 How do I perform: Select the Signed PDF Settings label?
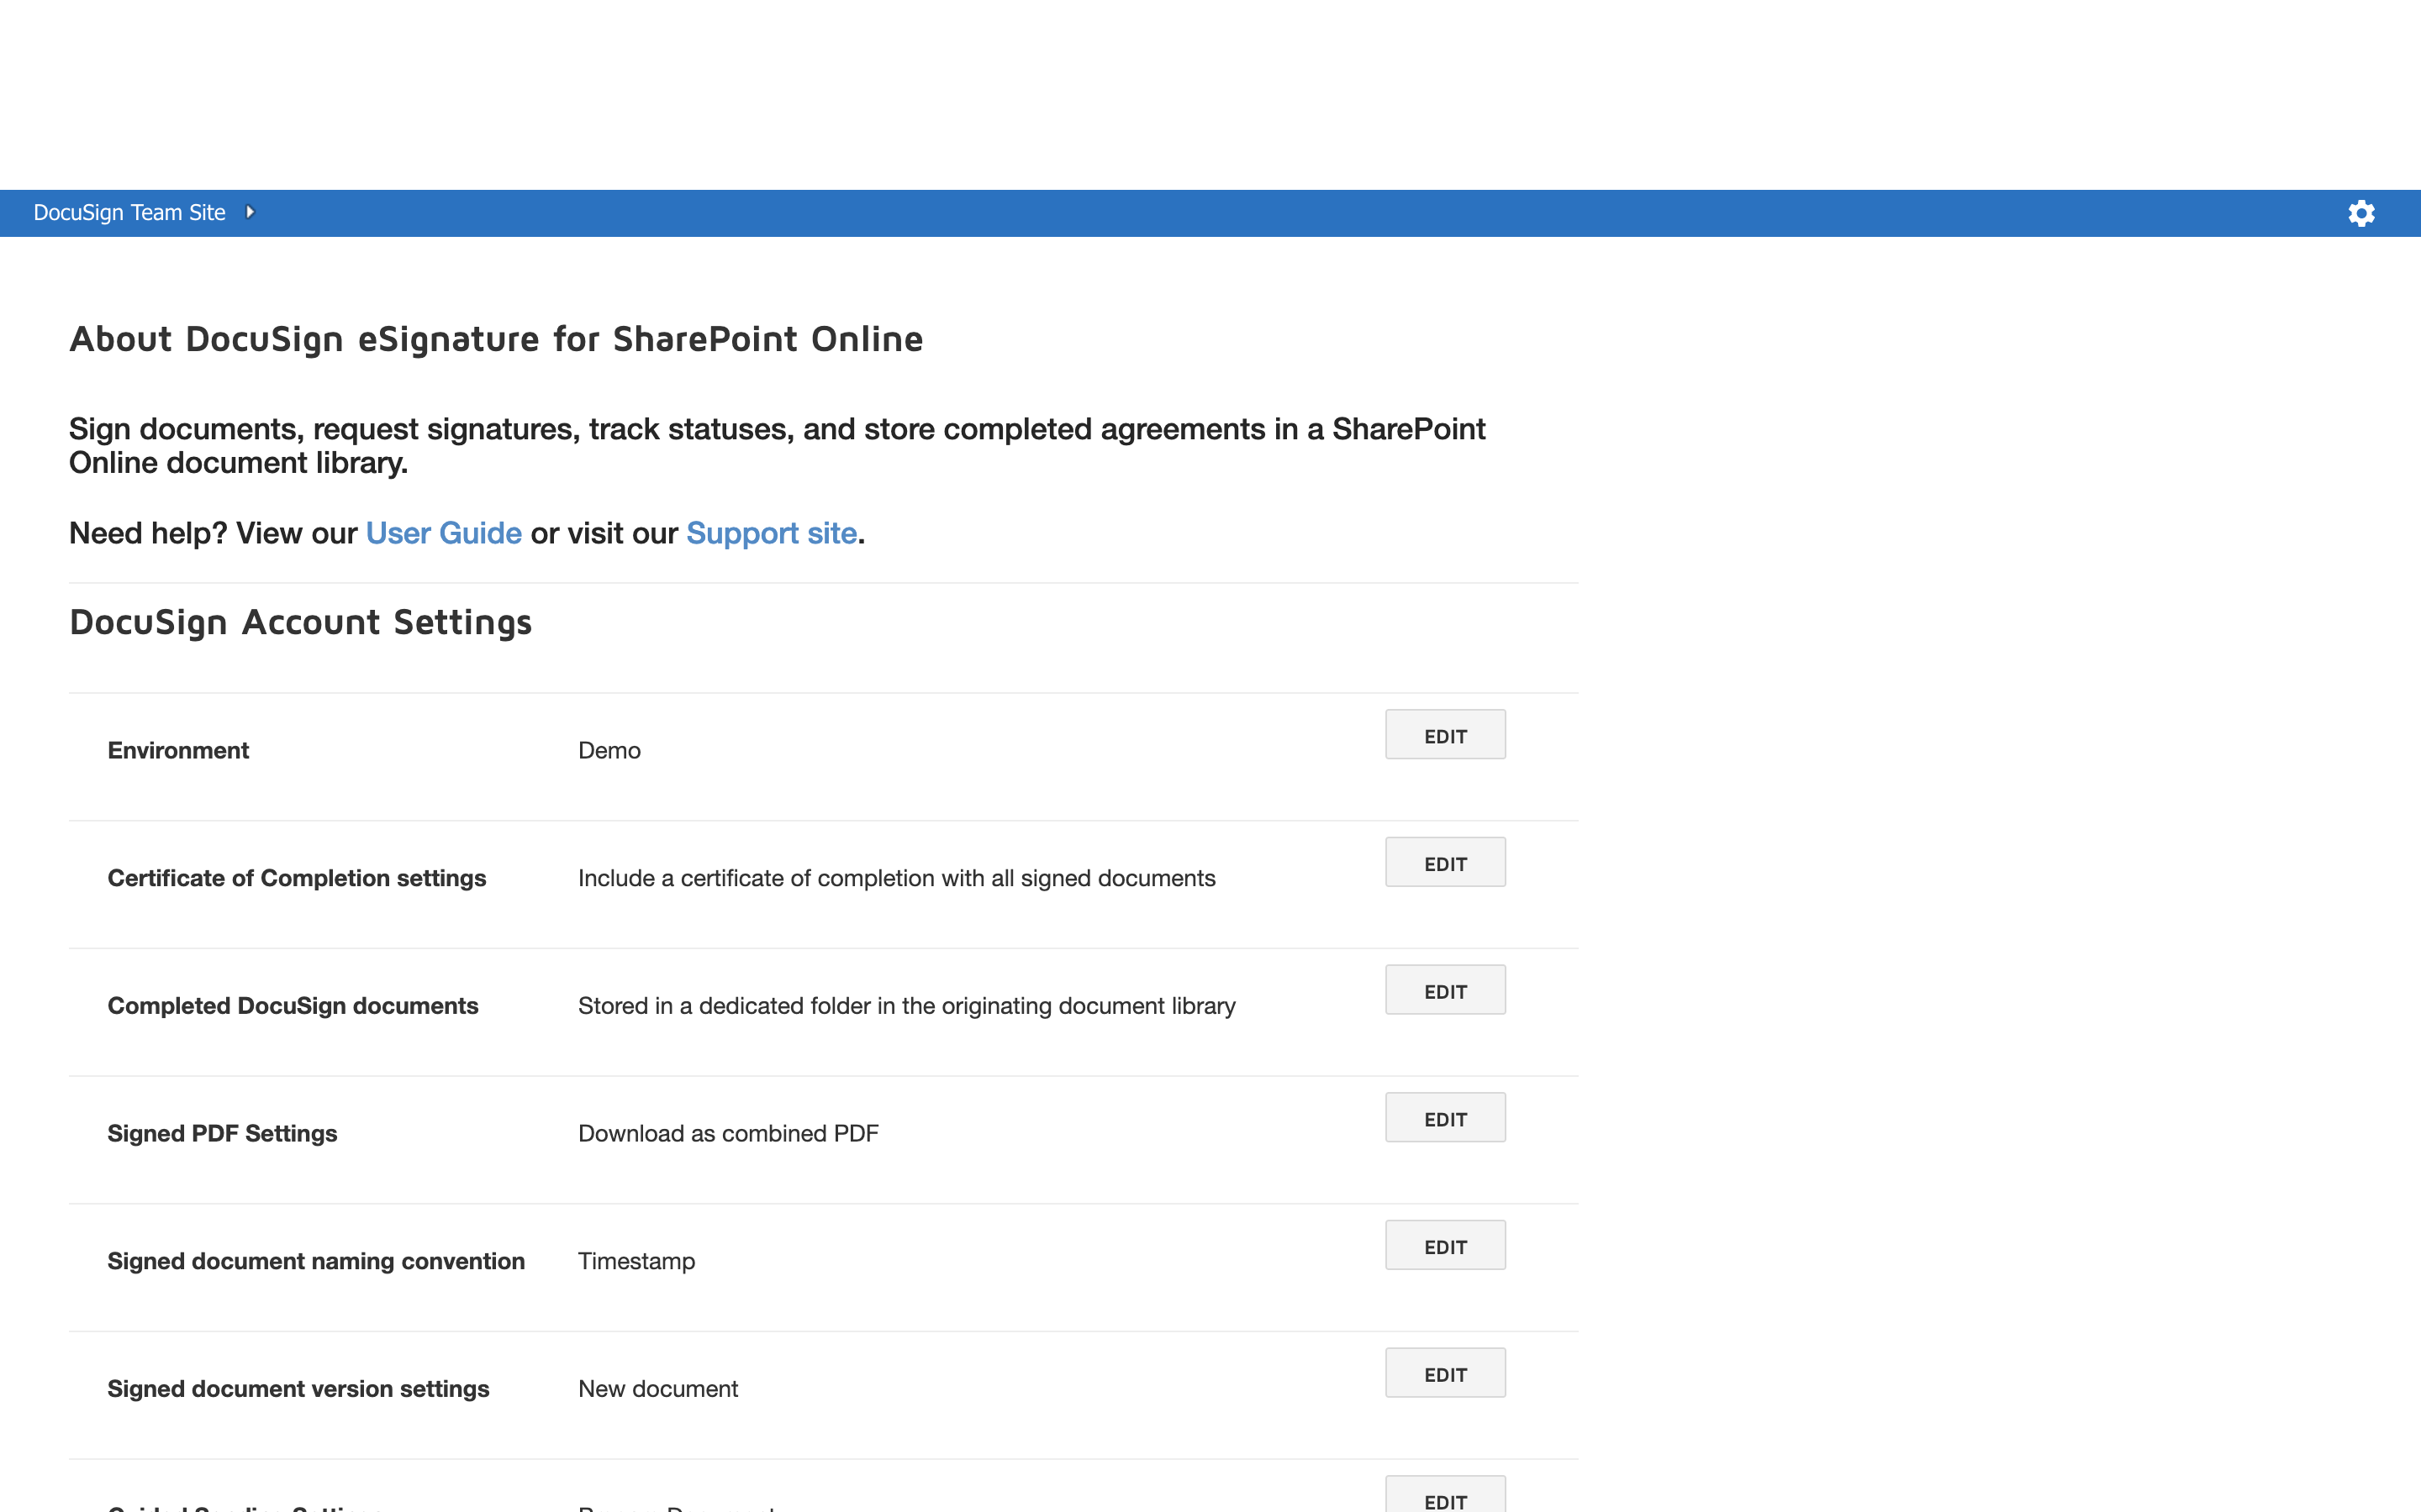click(222, 1133)
